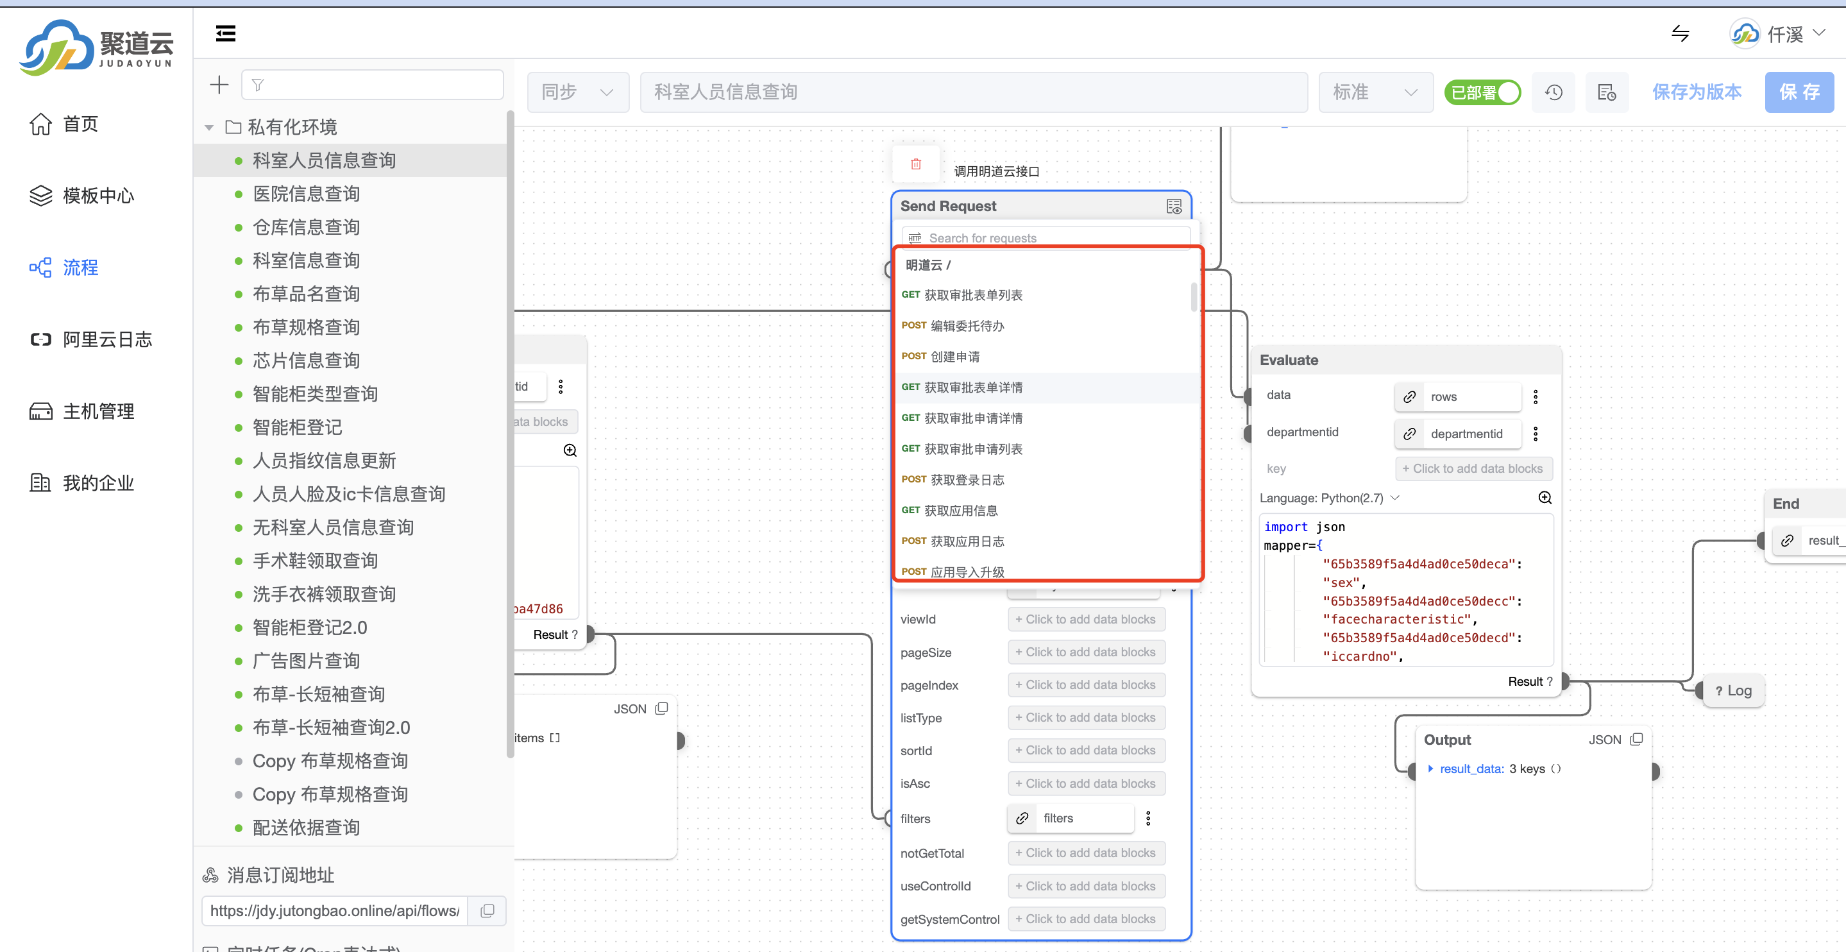Open the 布草品名查询 flow
This screenshot has width=1846, height=952.
pos(306,294)
